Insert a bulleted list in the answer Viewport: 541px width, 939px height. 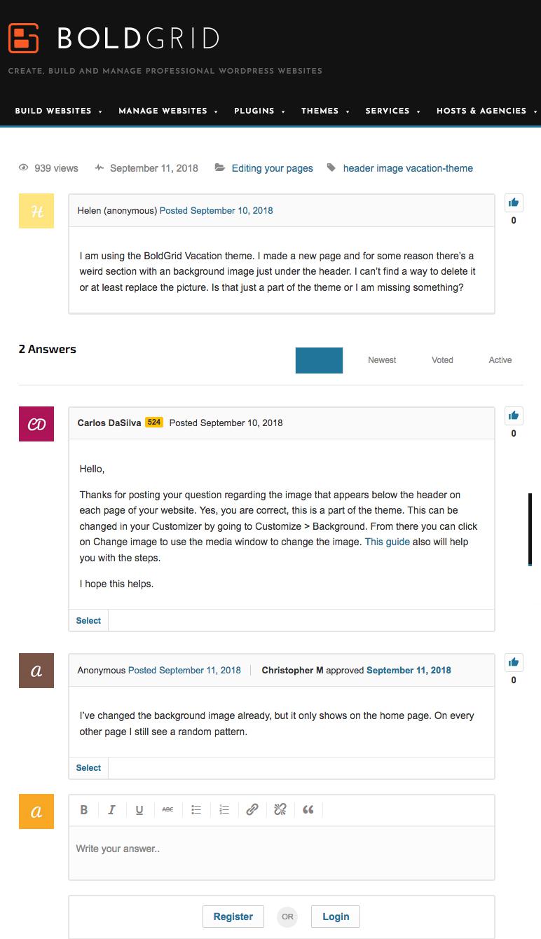196,810
